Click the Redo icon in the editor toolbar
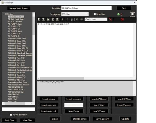156x123 pixels. click(57, 19)
